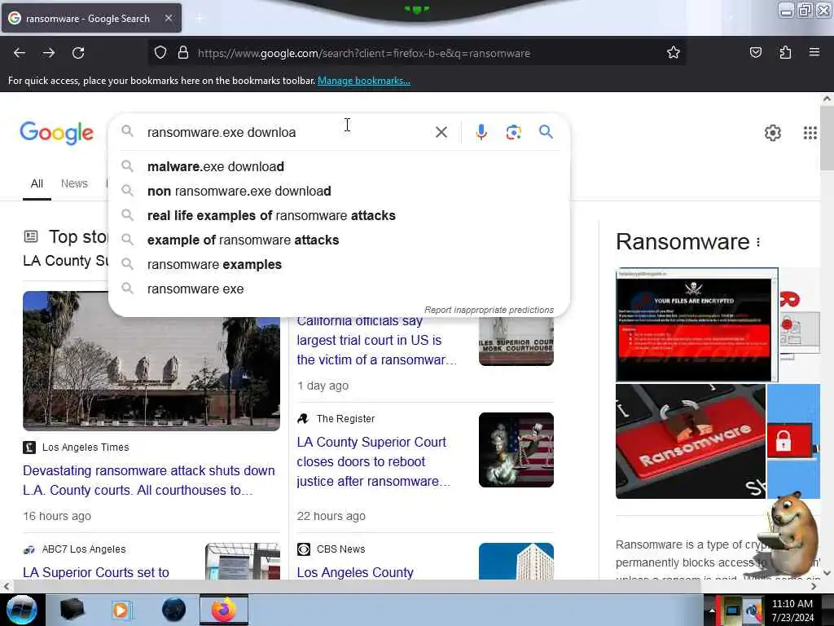Open the extensions puzzle menu
Viewport: 834px width, 626px height.
785,52
